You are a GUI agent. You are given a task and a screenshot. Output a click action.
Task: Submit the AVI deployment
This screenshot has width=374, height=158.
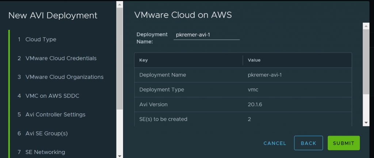343,143
